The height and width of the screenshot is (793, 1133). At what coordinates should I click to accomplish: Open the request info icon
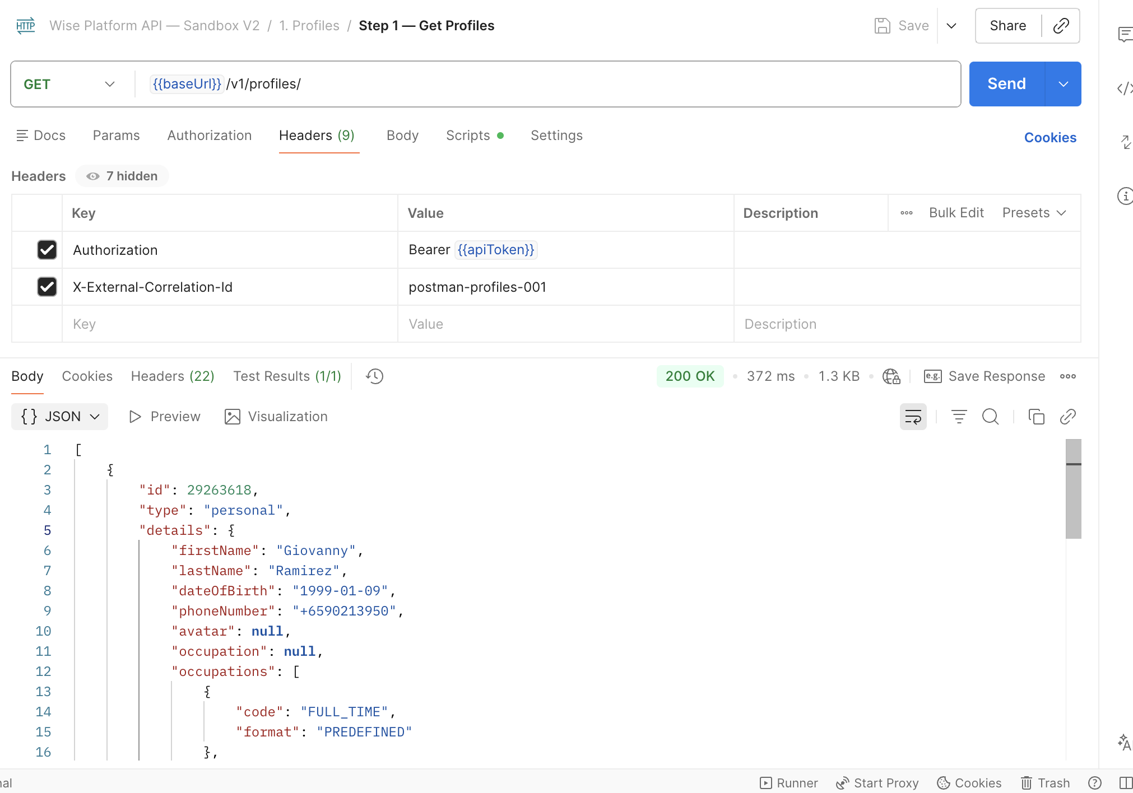(1125, 195)
